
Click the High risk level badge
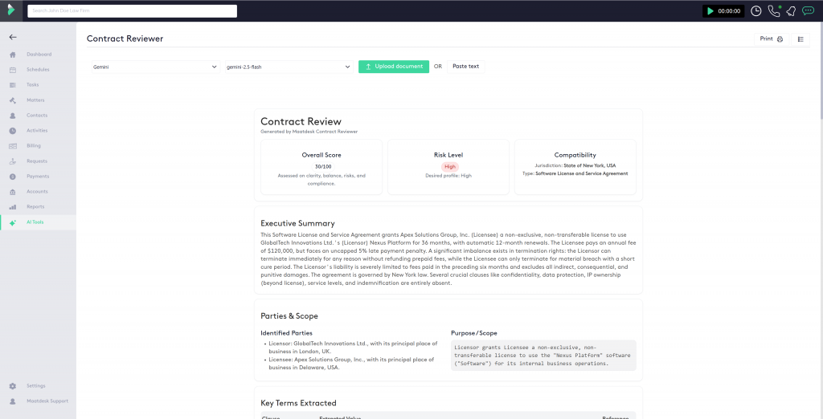pyautogui.click(x=449, y=167)
